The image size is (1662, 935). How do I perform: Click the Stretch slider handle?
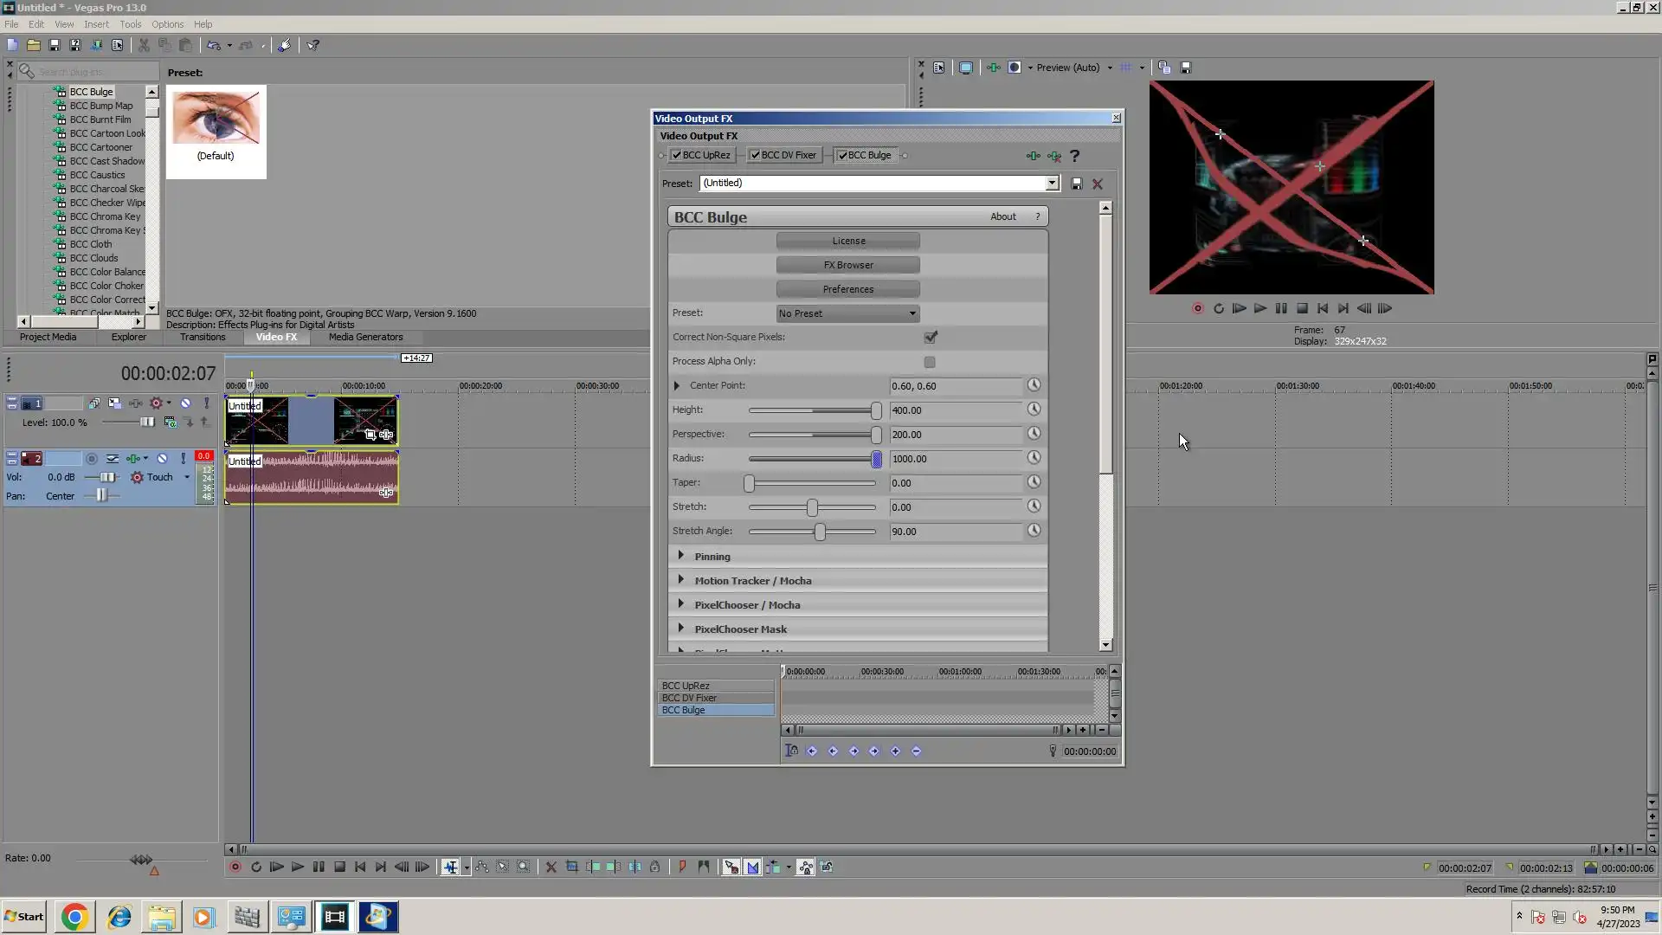click(x=812, y=507)
